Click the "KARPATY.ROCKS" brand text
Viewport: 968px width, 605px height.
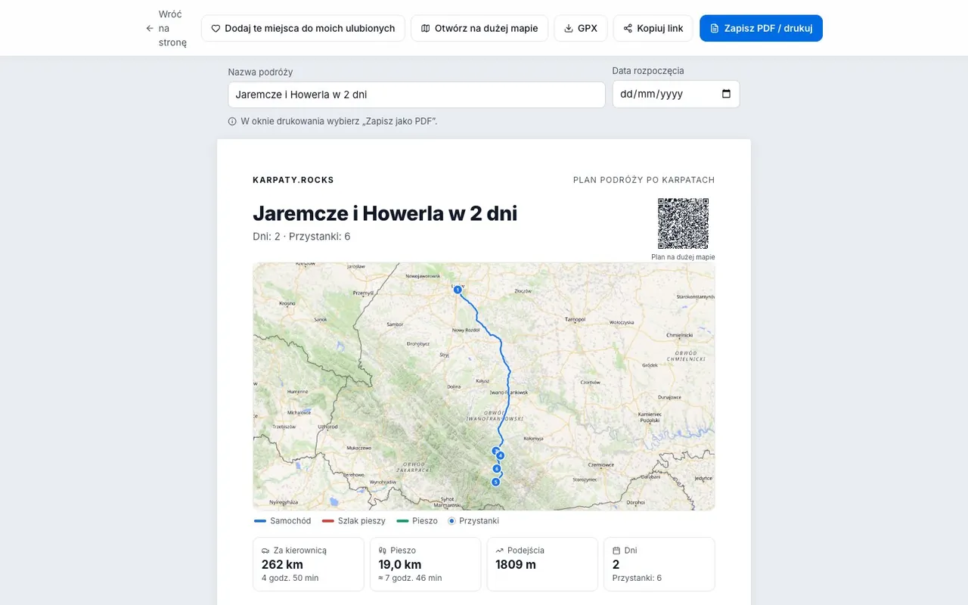293,180
